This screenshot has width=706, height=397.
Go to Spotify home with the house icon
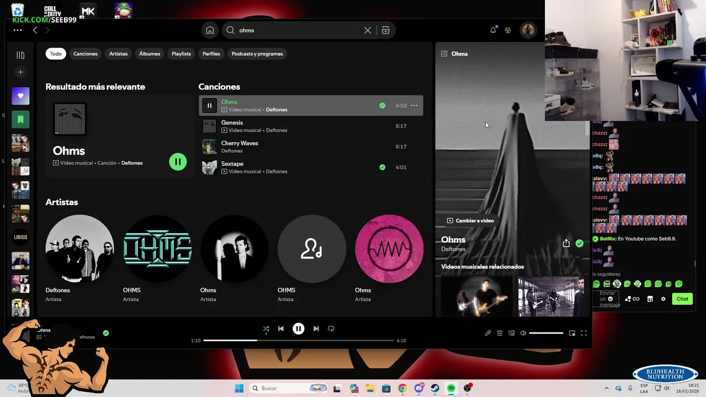210,30
